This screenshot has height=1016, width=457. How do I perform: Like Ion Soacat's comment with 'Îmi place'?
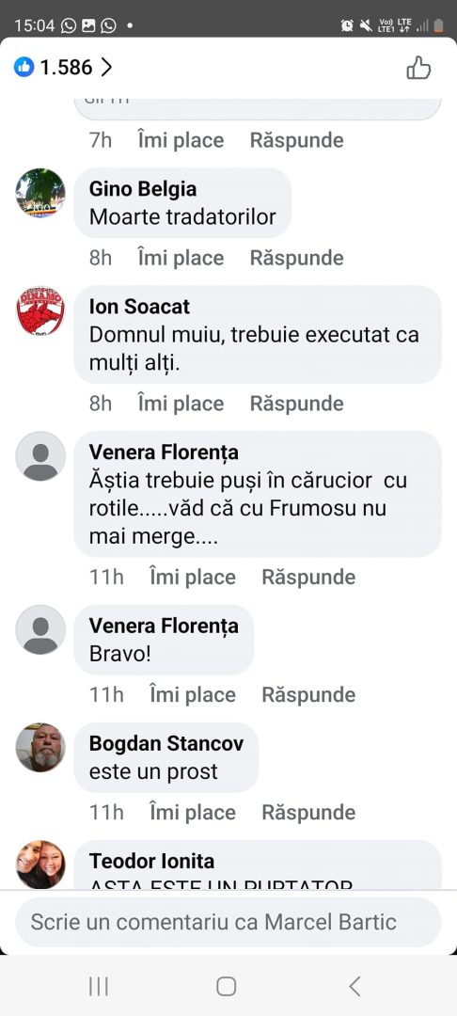(181, 404)
